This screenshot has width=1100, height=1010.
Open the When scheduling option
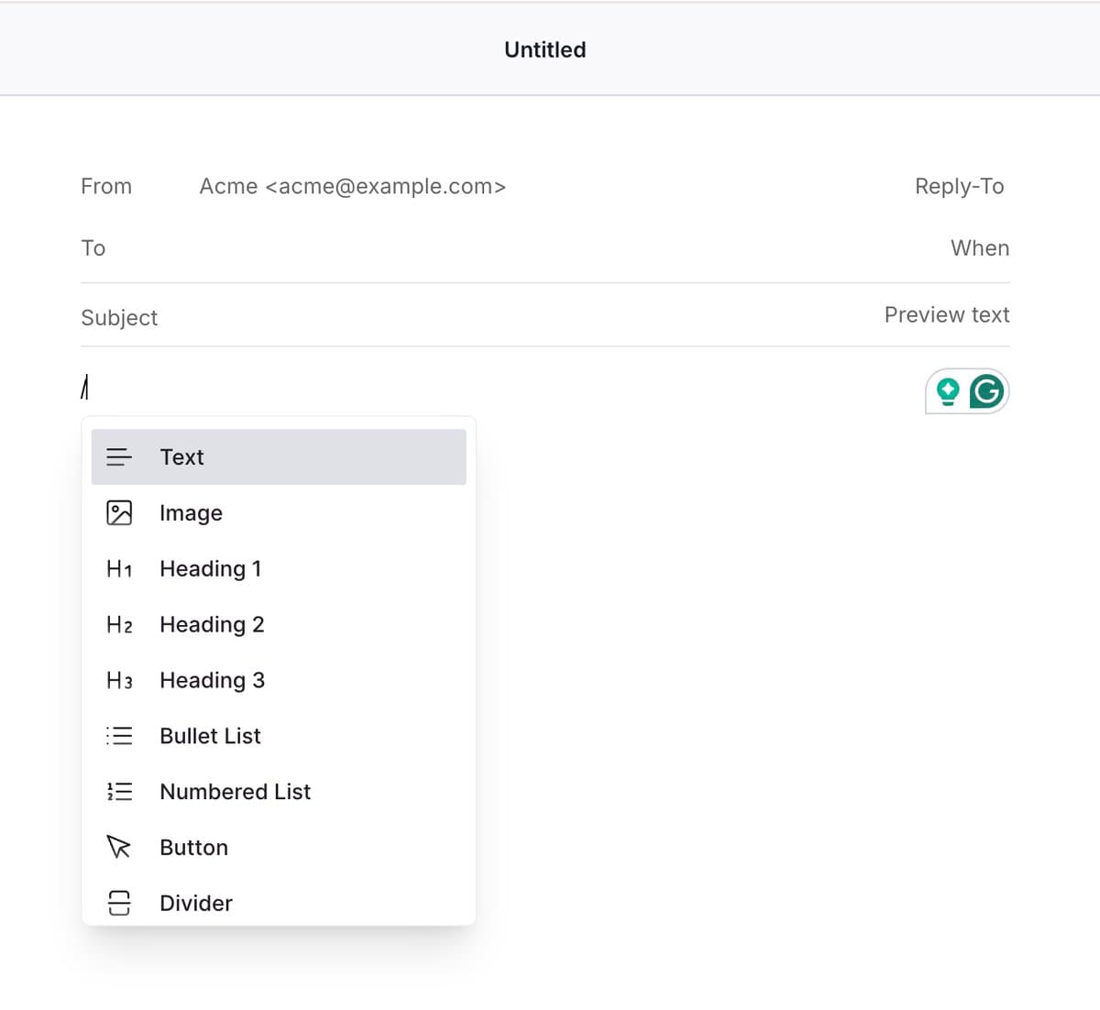pyautogui.click(x=980, y=248)
